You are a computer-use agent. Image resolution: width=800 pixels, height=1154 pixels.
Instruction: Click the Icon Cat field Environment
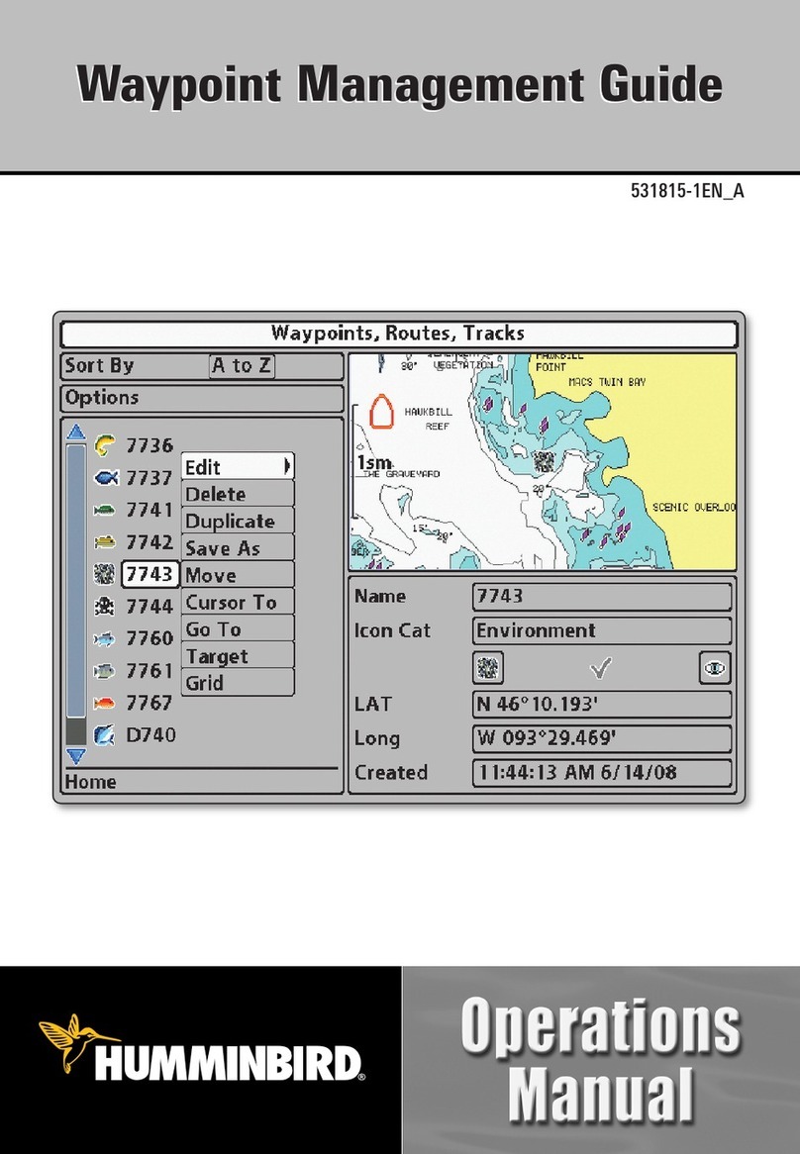[x=602, y=630]
